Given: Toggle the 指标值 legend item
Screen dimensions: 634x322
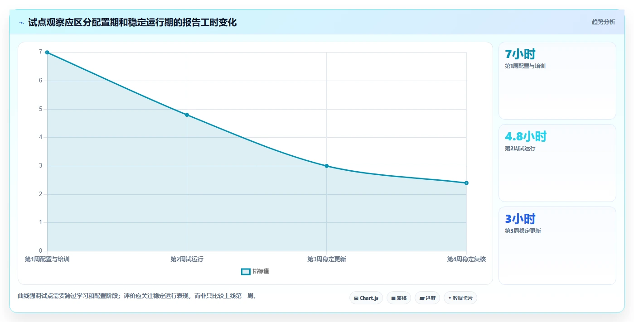Looking at the screenshot, I should (255, 271).
